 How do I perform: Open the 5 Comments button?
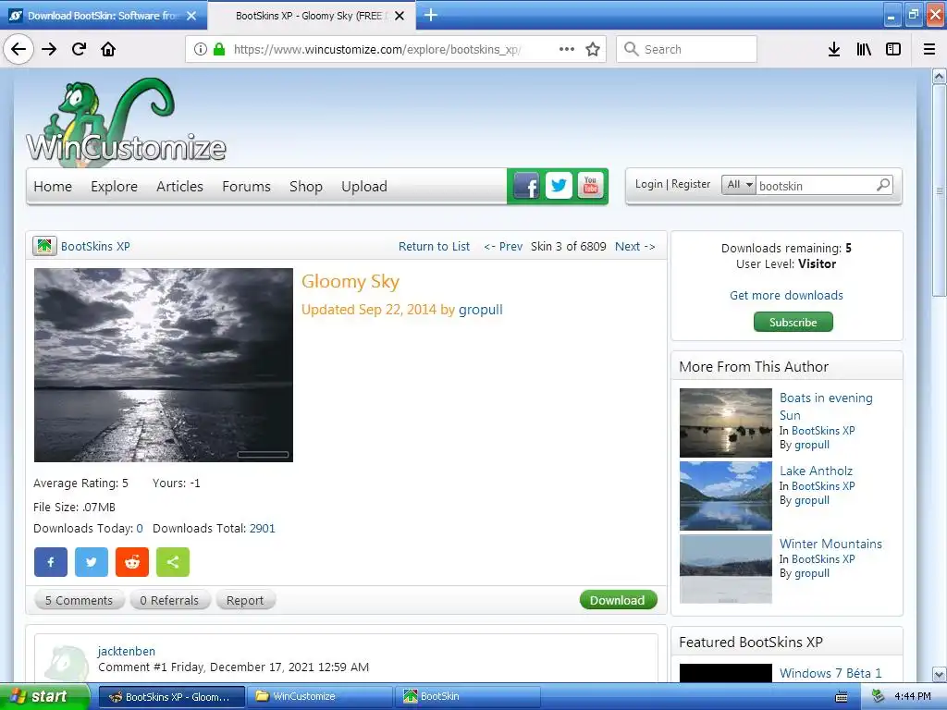point(80,600)
